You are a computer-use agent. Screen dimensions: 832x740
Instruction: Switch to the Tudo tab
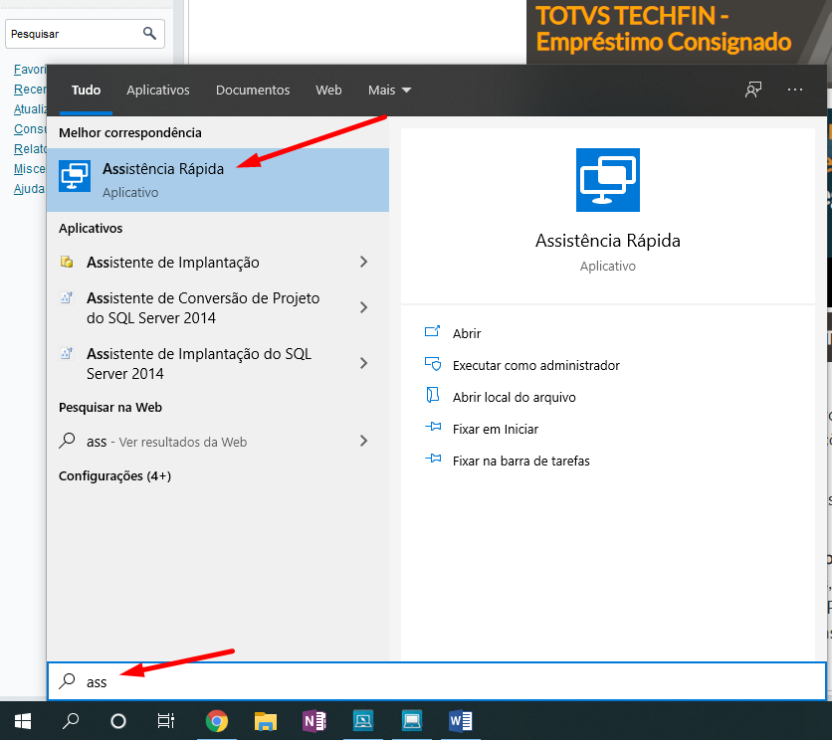pyautogui.click(x=86, y=91)
